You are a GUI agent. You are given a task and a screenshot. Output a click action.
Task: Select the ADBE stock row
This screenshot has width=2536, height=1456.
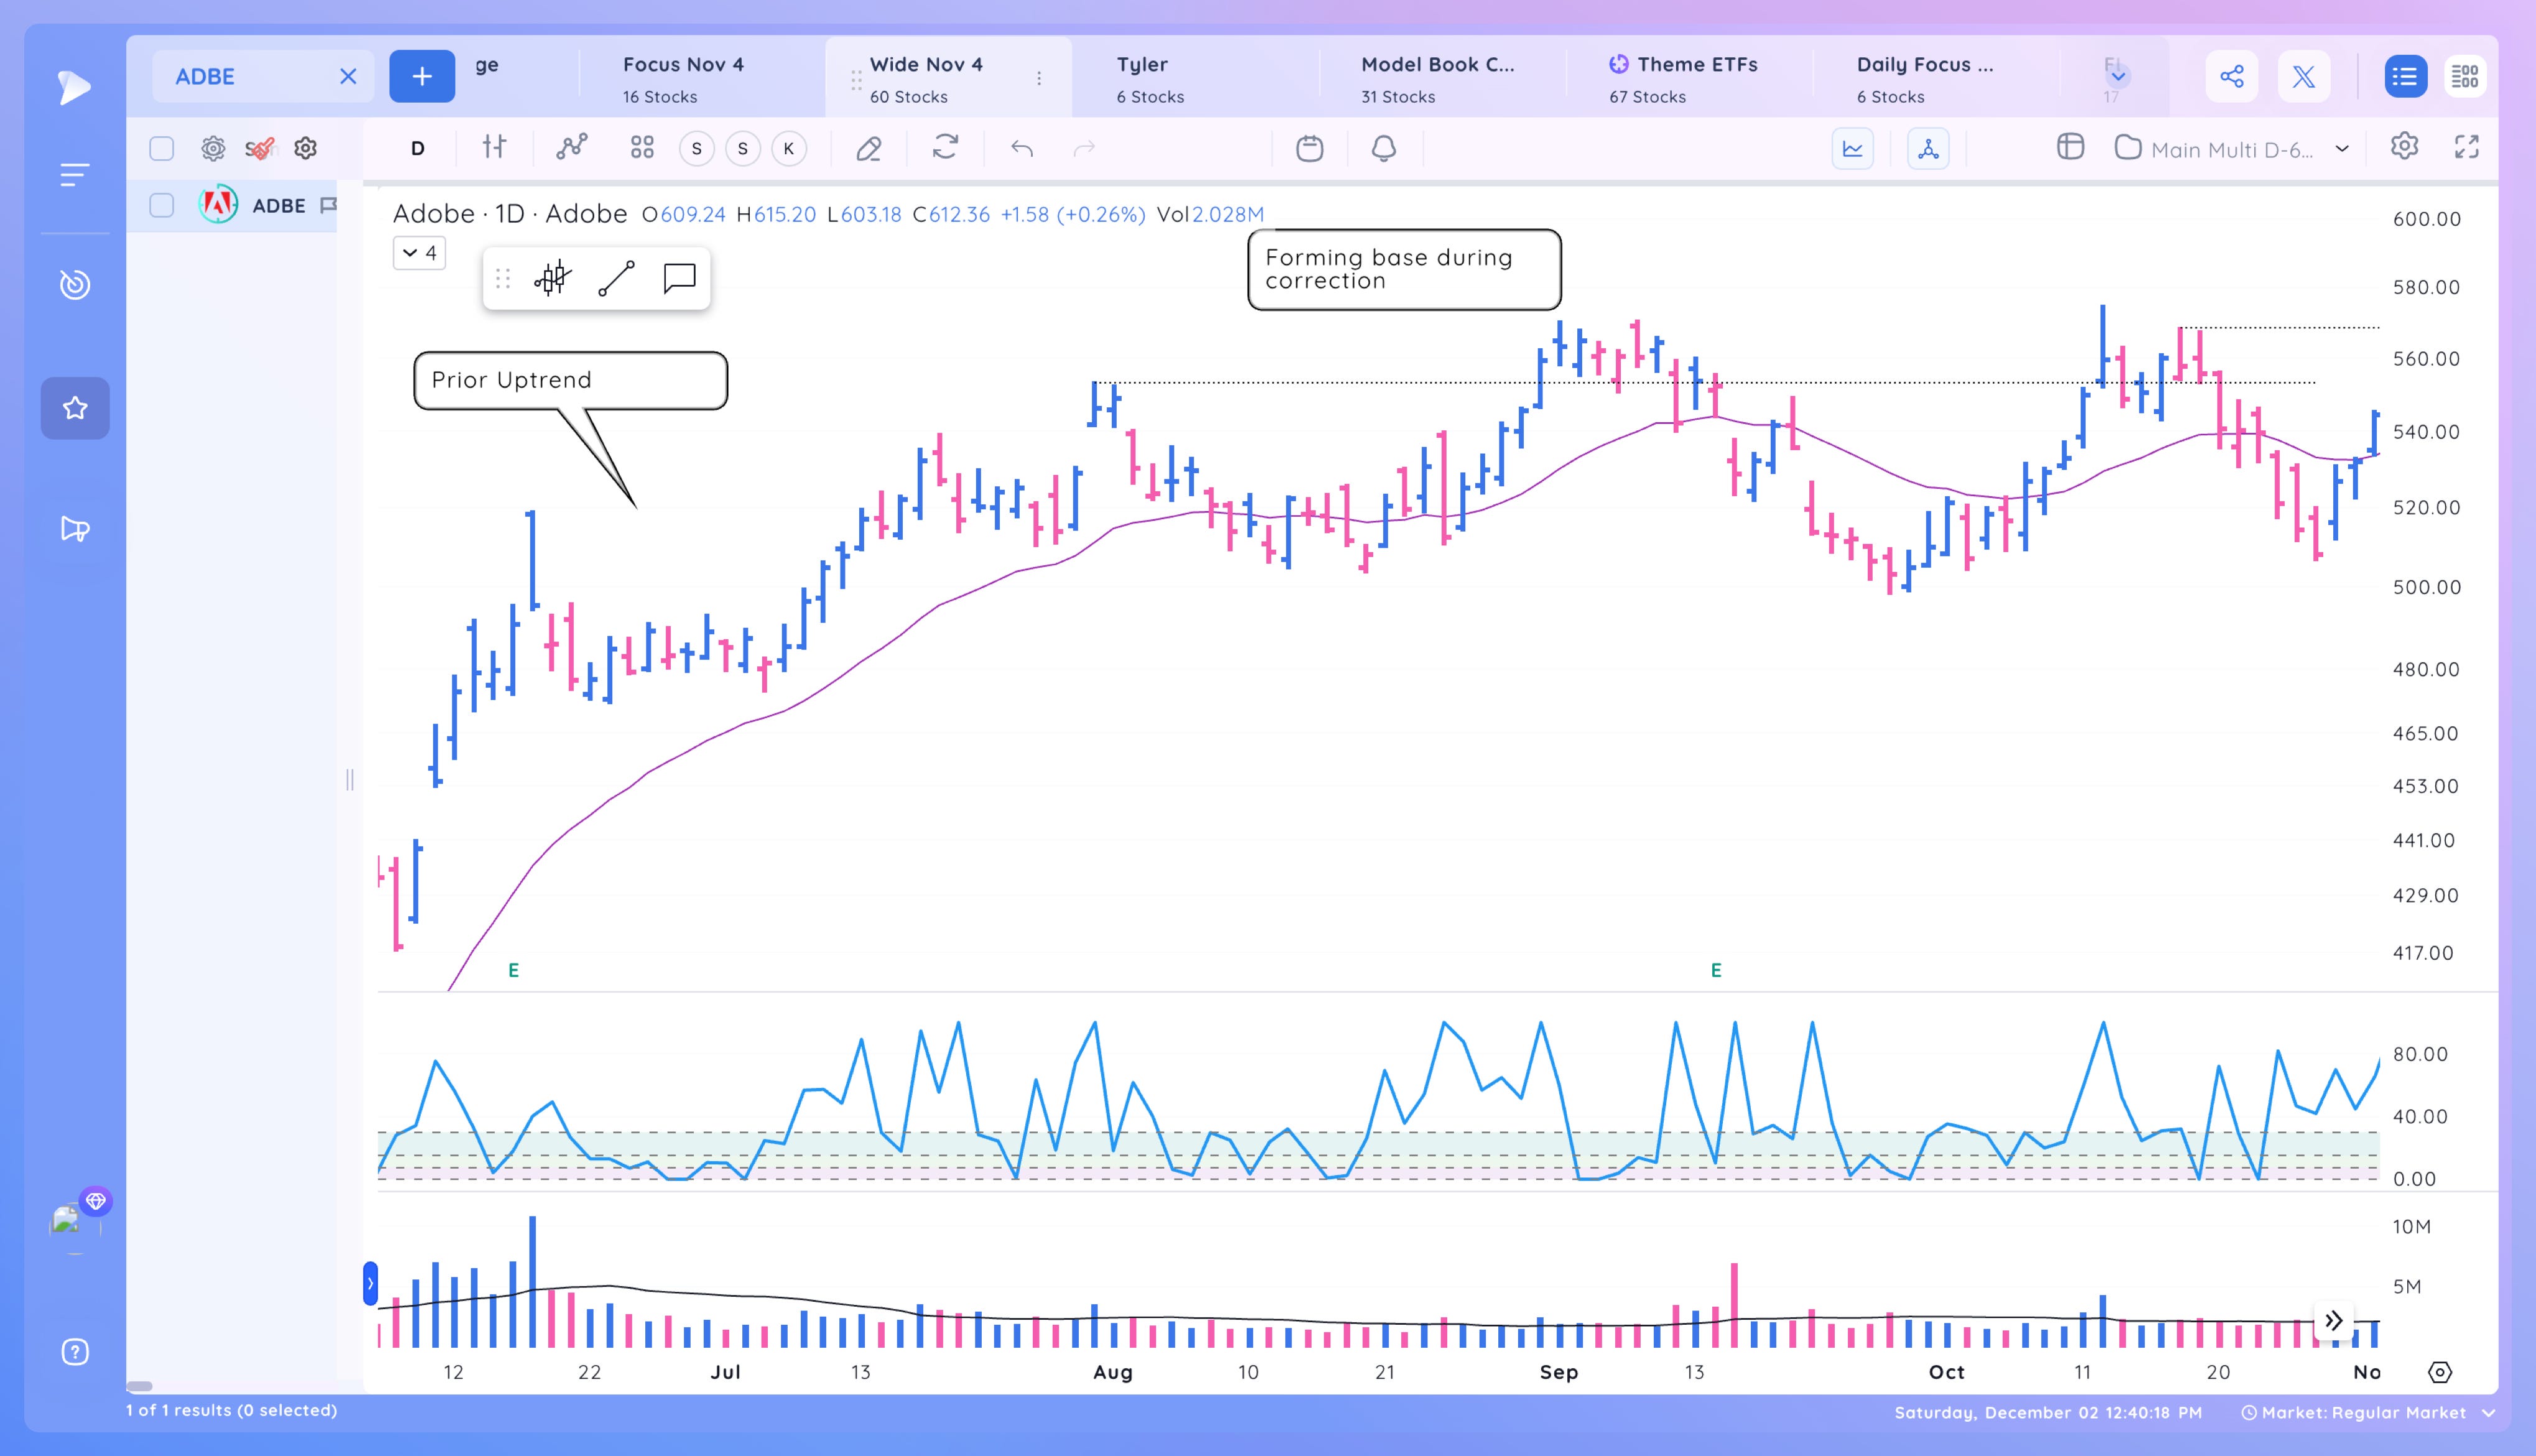[x=232, y=205]
